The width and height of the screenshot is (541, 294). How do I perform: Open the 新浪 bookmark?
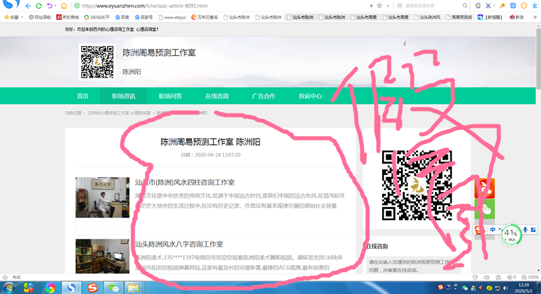click(517, 17)
